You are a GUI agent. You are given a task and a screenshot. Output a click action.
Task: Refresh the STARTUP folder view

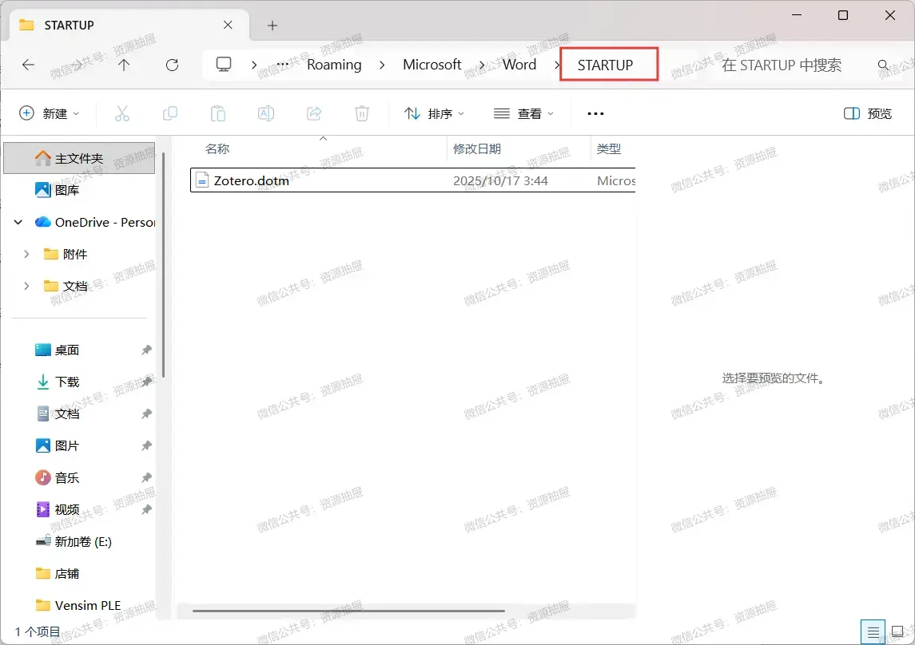[x=172, y=65]
